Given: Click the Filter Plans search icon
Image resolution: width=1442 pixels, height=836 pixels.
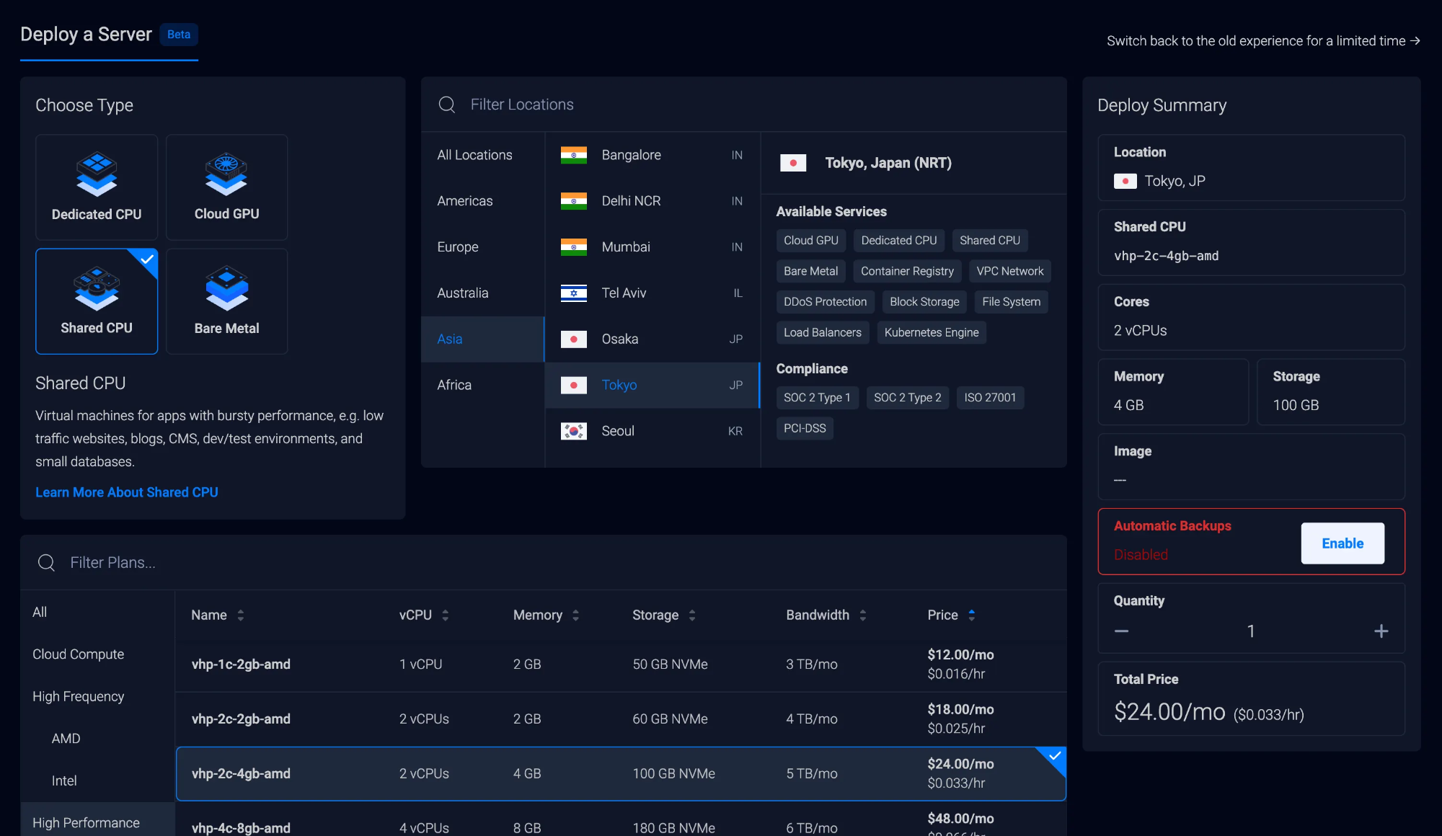Looking at the screenshot, I should pos(46,563).
